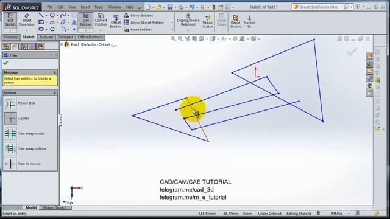Confirm Trim with green checkmark
390x219 pixels.
click(5, 63)
